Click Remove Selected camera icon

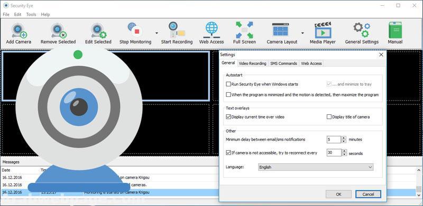[x=58, y=31]
